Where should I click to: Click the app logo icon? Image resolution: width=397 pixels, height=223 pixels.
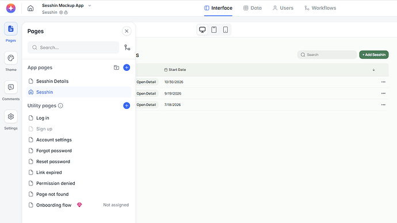[10, 8]
